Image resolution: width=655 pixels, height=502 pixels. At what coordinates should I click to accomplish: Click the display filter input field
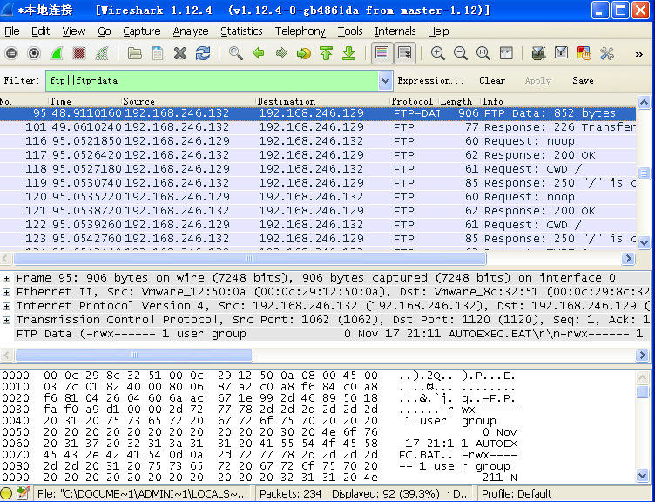point(213,81)
